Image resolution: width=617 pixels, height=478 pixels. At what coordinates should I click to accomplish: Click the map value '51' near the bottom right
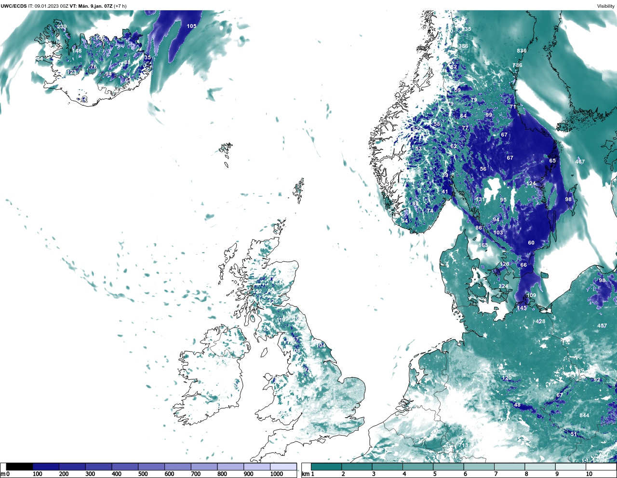coord(574,434)
